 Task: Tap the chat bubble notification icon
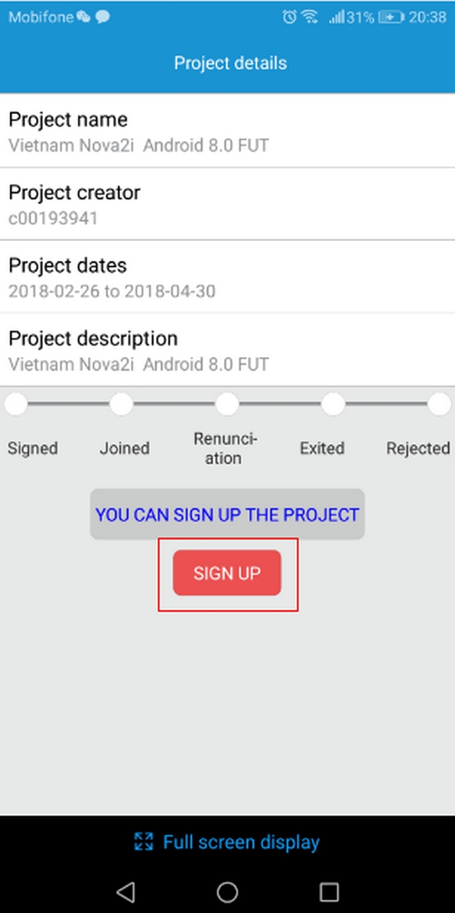tap(102, 17)
